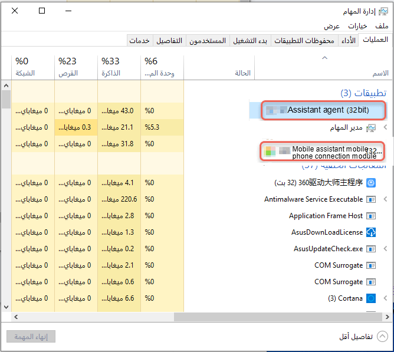Click the AsusUpdateCheck.exe icon
The height and width of the screenshot is (352, 394).
[371, 249]
